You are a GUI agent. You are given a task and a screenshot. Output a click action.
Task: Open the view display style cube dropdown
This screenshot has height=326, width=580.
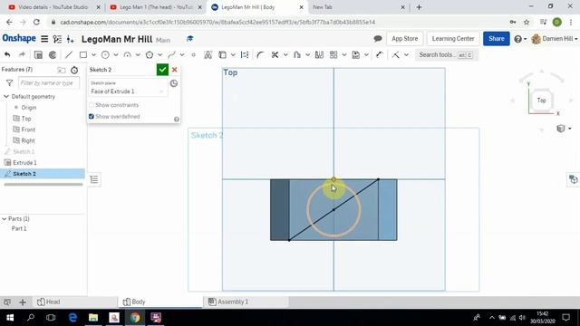pos(564,129)
